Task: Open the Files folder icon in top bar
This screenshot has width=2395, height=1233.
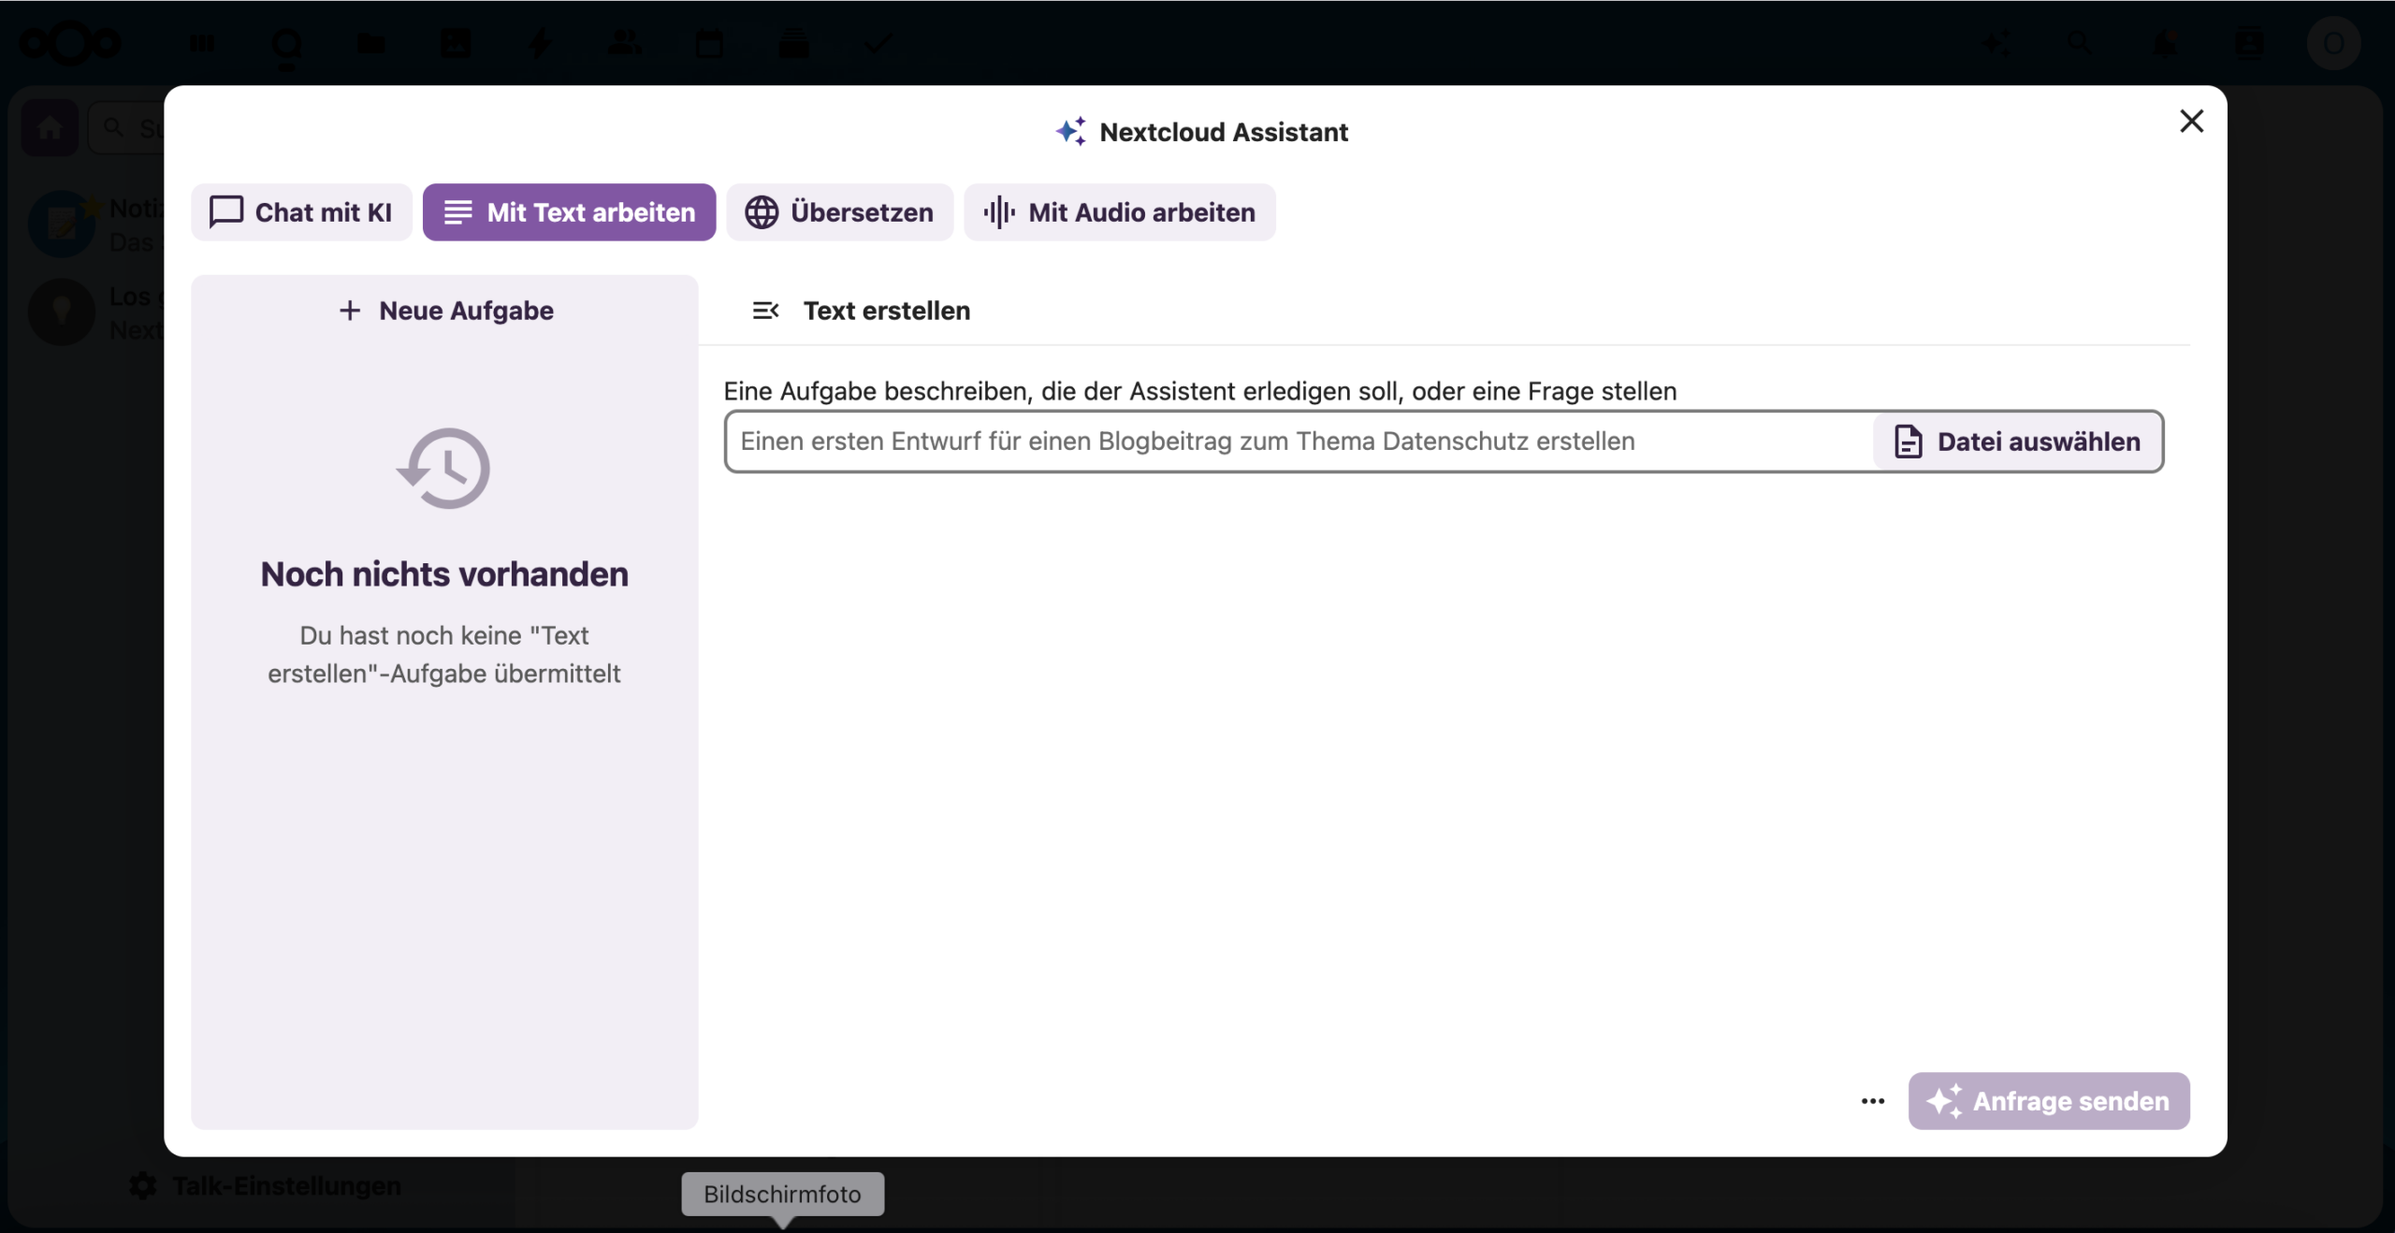Action: click(370, 43)
